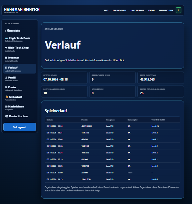Click the date 06.10.2026 - 12:24
The image size is (192, 204).
point(55,153)
